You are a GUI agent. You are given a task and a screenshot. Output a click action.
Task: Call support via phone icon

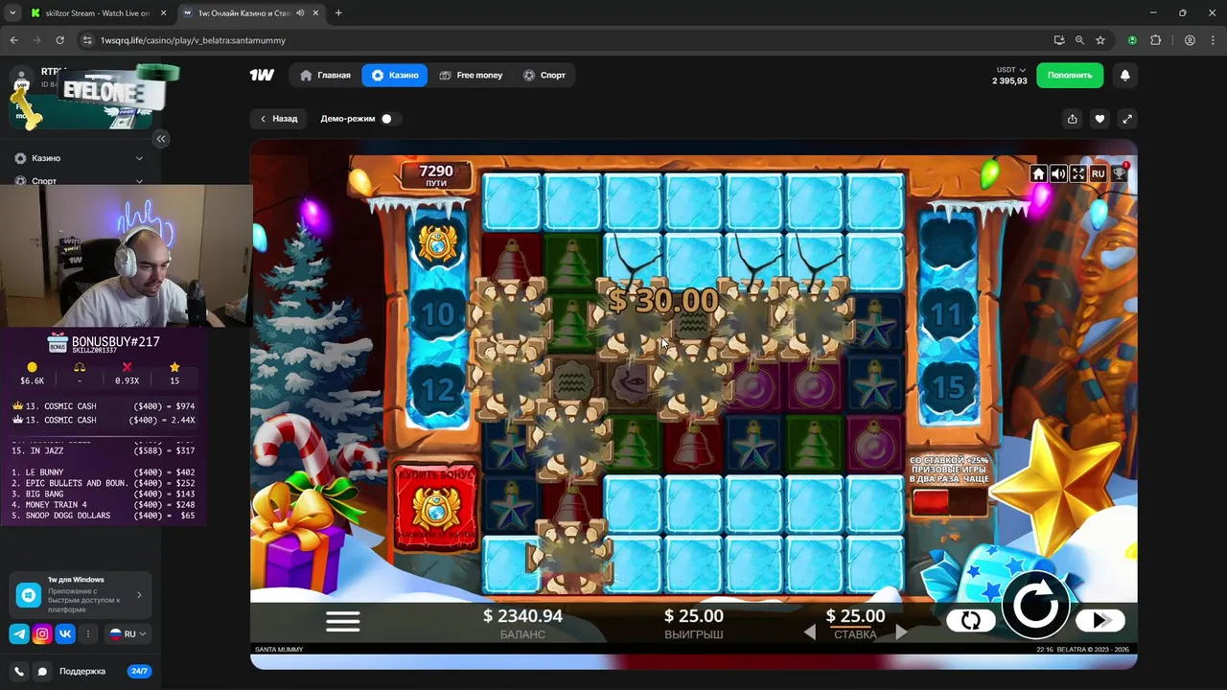19,672
